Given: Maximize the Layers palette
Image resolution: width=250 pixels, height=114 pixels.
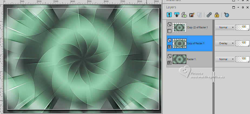Looking at the screenshot, I should coord(234,8).
